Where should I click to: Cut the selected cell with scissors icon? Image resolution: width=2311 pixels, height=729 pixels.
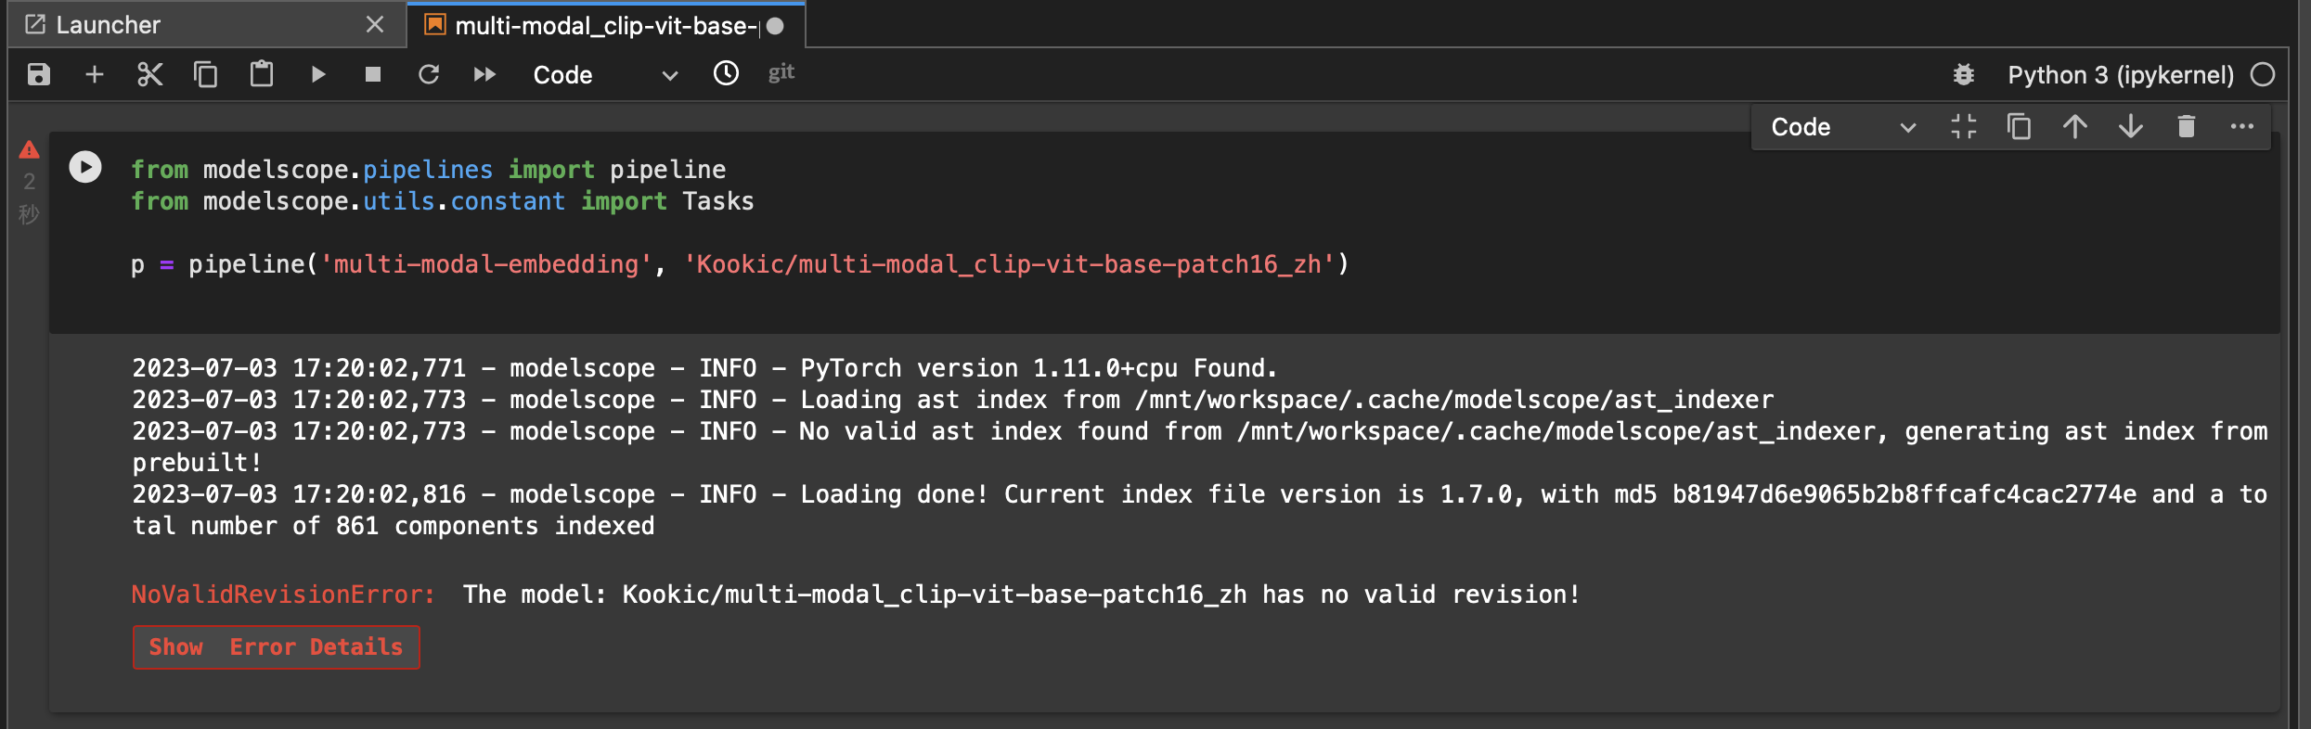(x=149, y=74)
